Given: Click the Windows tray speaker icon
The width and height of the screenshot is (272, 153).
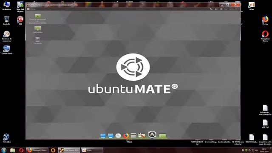Looking at the screenshot, I should 256,150.
